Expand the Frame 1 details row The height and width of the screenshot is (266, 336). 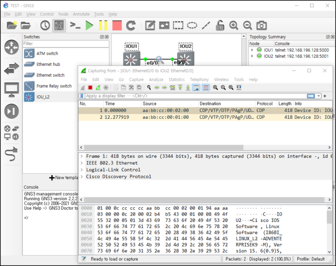(x=82, y=156)
